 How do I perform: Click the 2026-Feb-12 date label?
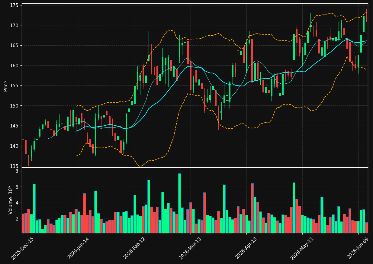tap(135, 248)
